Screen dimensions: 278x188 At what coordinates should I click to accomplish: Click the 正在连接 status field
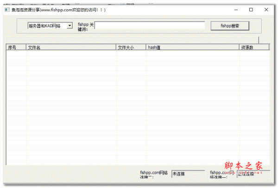click(253, 174)
